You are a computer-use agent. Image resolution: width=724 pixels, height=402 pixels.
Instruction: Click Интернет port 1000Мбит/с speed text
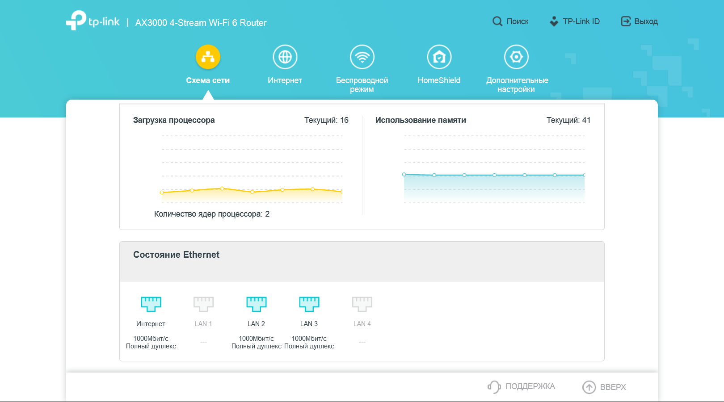coord(151,339)
